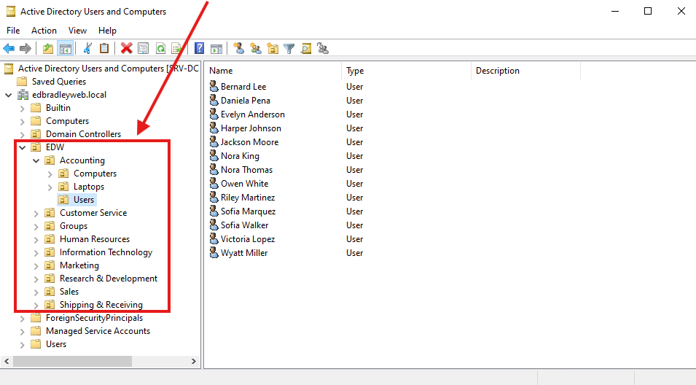Click the edbradleyweb.local domain icon
This screenshot has width=696, height=385.
[23, 95]
